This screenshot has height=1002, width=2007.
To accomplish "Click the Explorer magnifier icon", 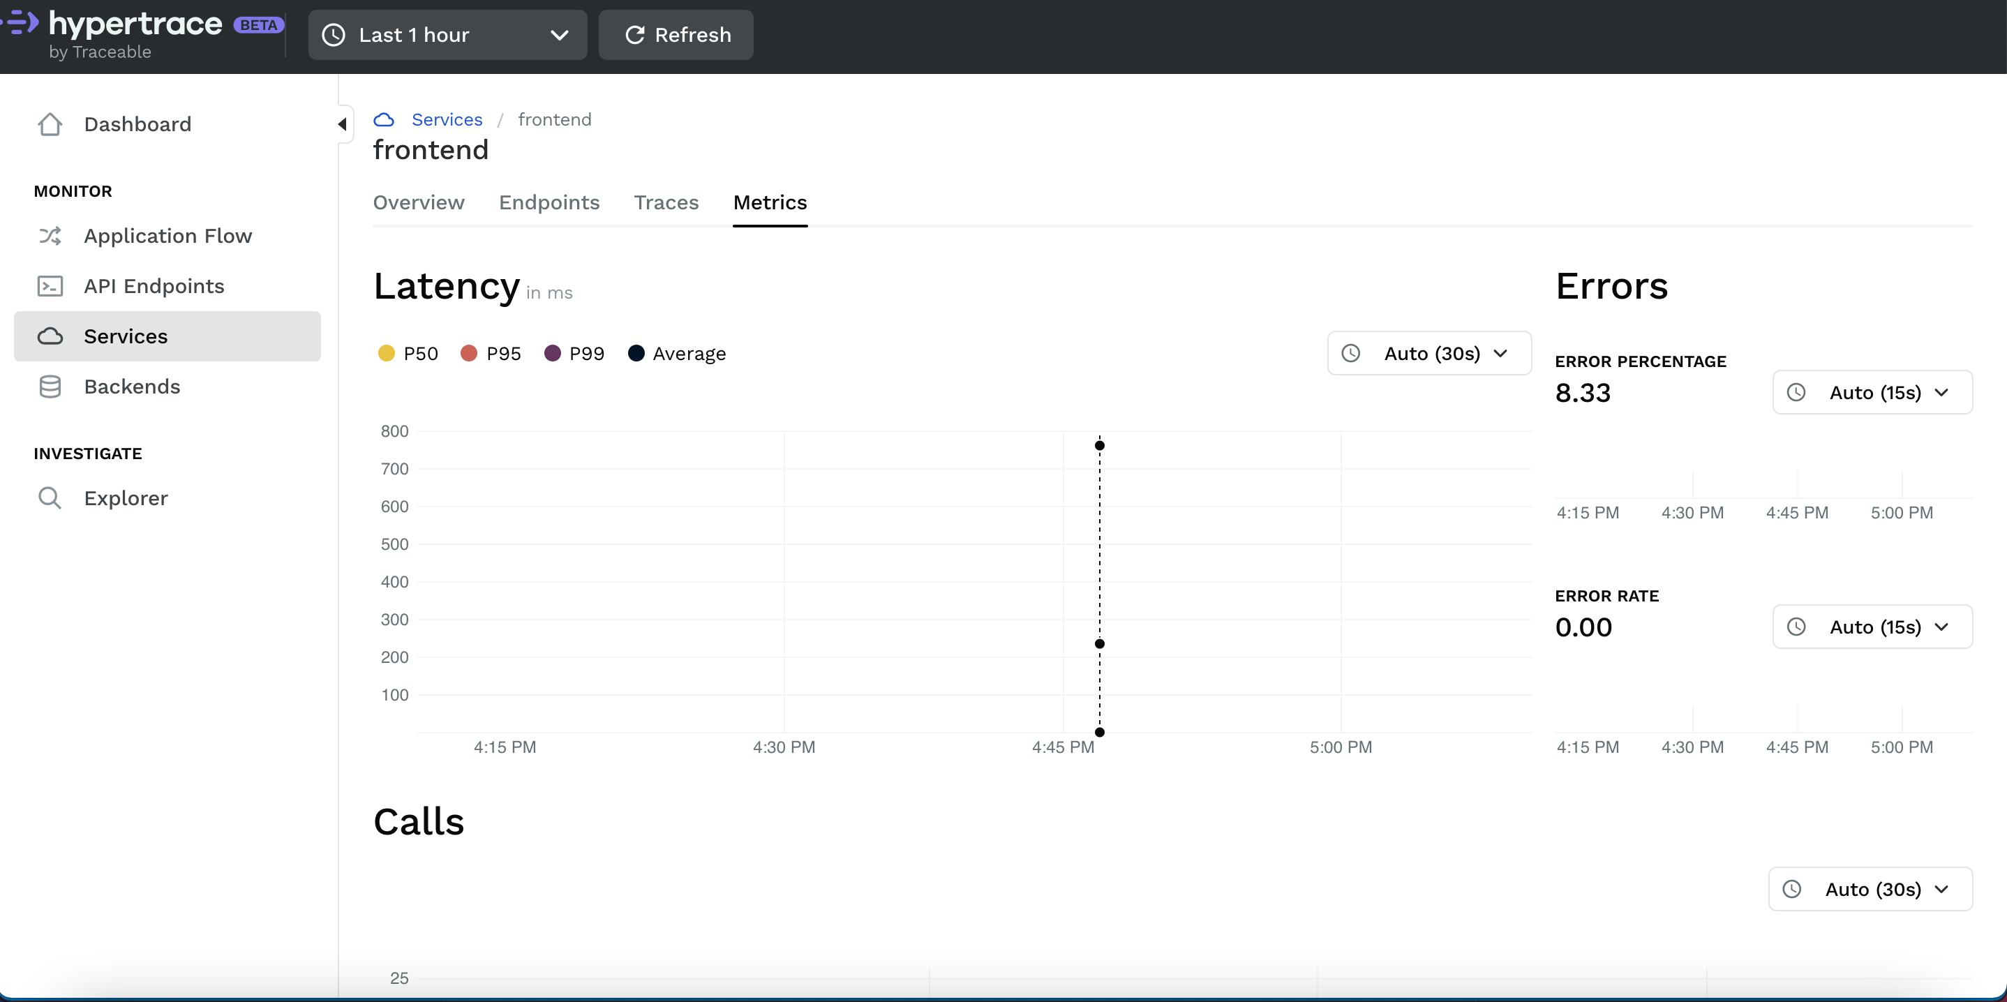I will 50,498.
